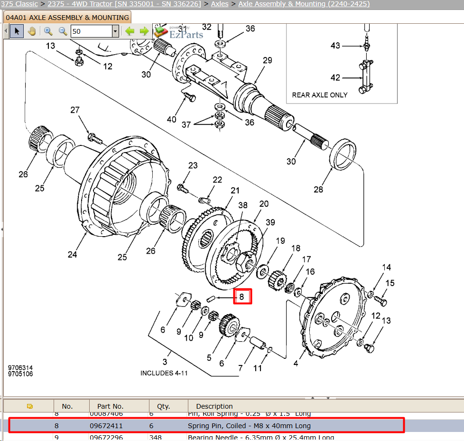This screenshot has height=441, width=464.
Task: Click callout 24 on the diagram
Action: [x=72, y=255]
